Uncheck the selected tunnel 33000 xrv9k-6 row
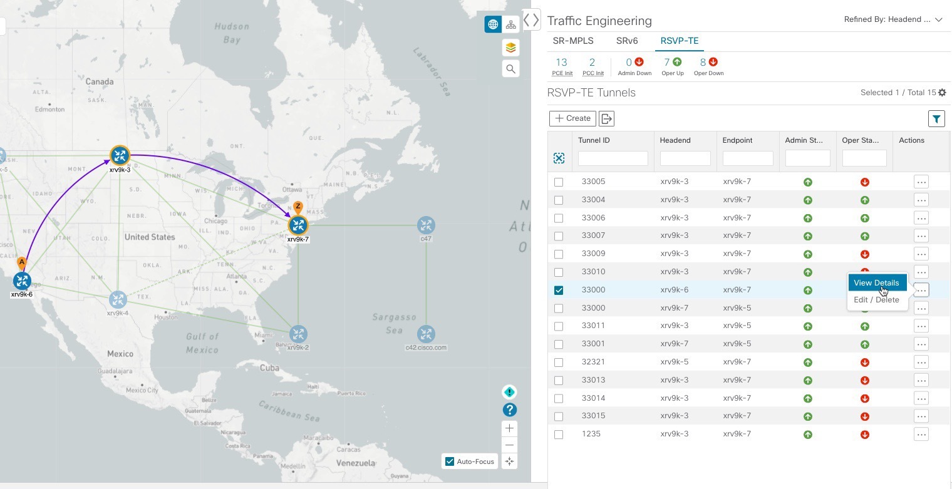 pyautogui.click(x=559, y=290)
